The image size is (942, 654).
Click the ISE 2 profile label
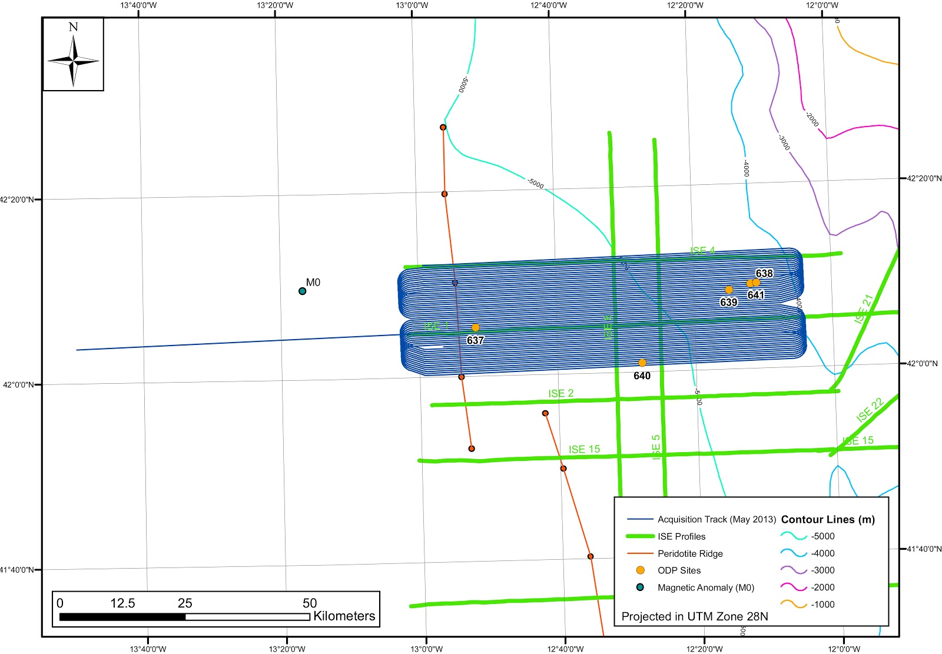click(x=560, y=393)
